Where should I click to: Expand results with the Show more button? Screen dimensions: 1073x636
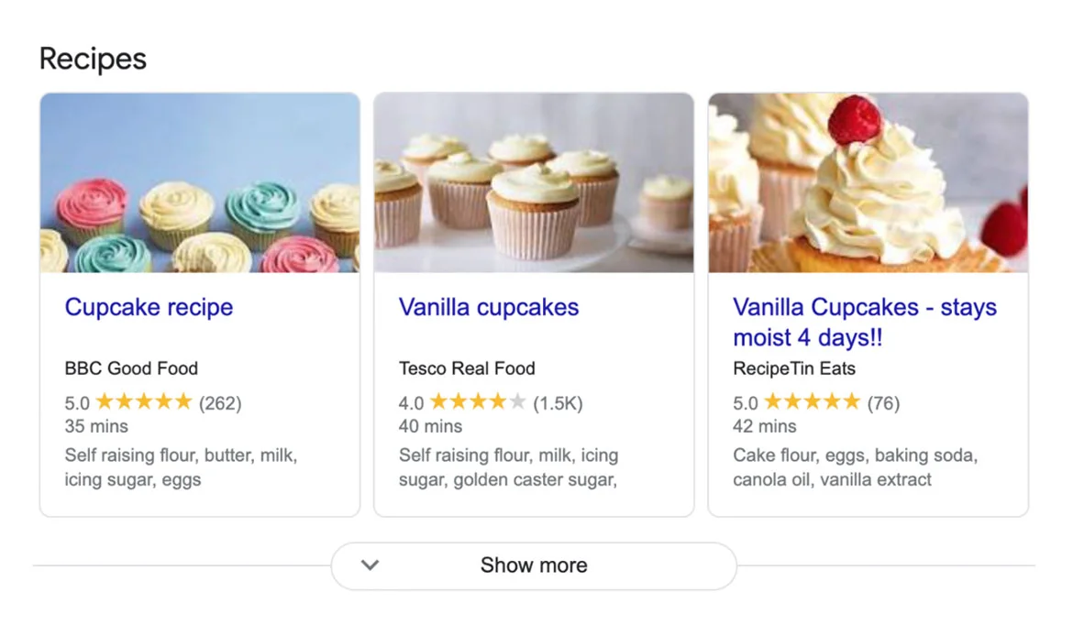pos(534,565)
